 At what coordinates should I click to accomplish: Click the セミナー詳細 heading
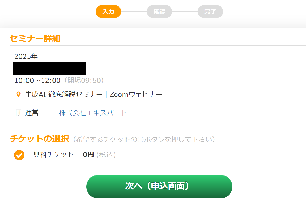pos(35,39)
